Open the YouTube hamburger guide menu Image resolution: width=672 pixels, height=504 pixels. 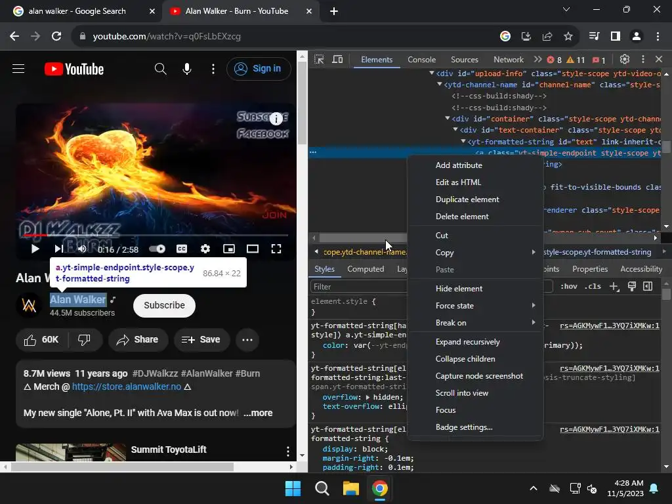[x=18, y=68]
